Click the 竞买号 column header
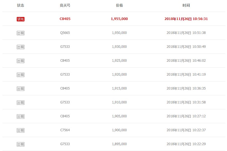Screen dimensions: 227x151 point(65,6)
